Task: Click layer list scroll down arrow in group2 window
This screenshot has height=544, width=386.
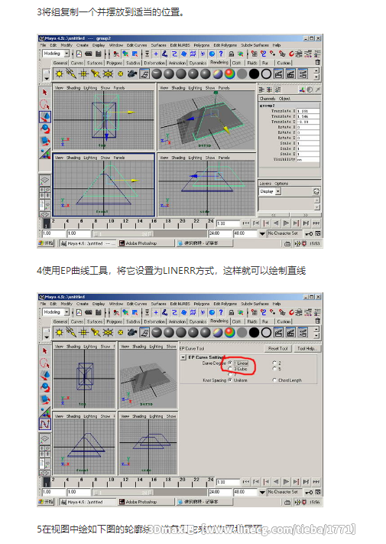Action: coord(316,207)
